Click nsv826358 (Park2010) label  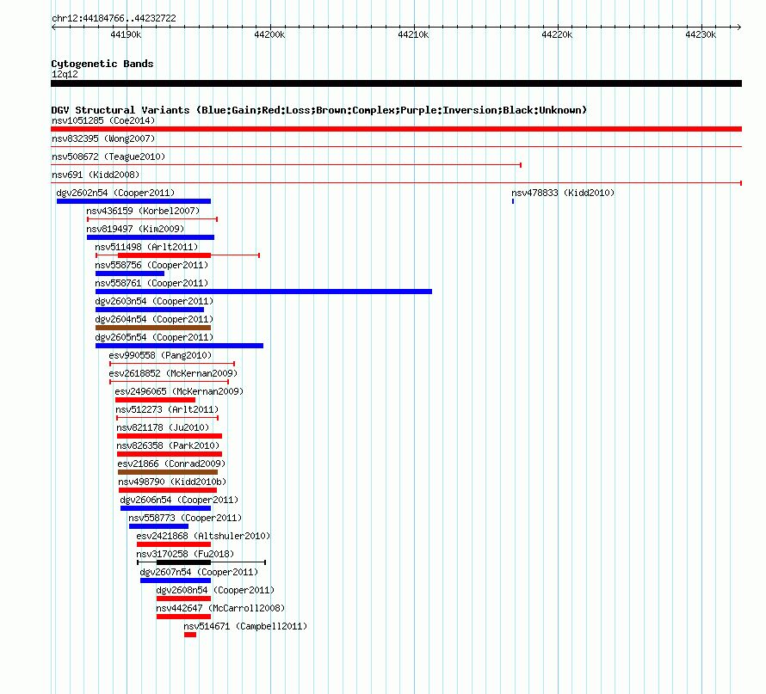pyautogui.click(x=168, y=445)
